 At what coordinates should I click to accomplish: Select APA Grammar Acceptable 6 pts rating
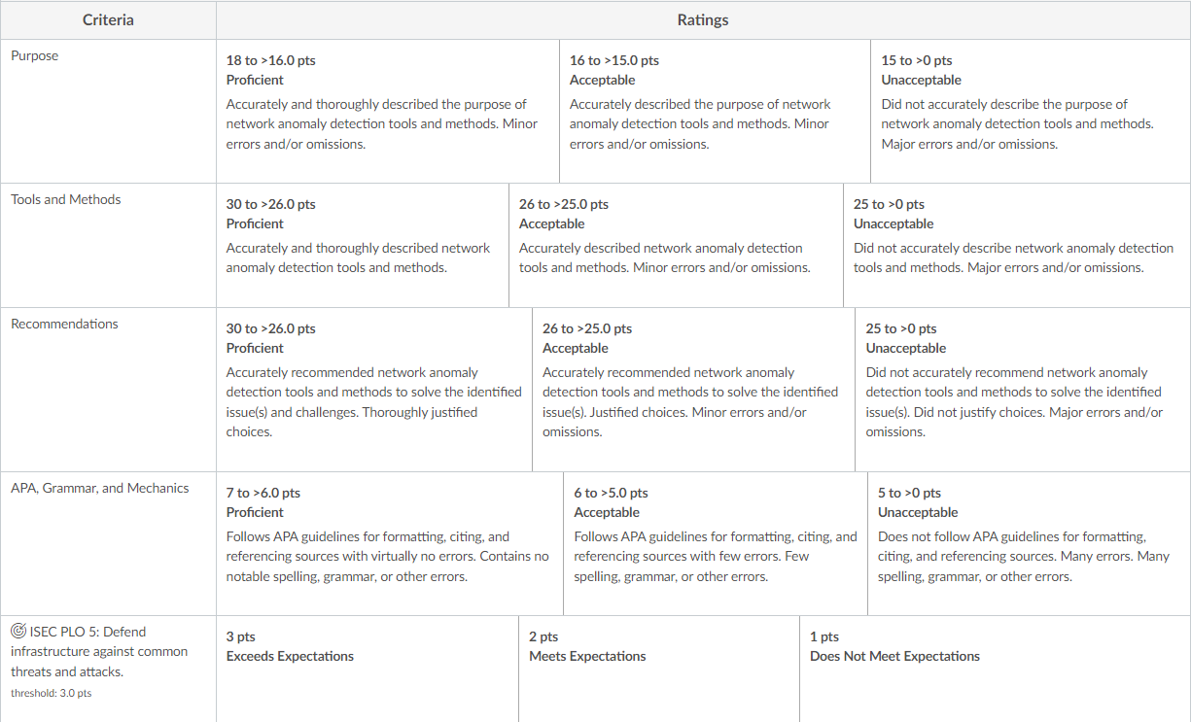click(x=716, y=544)
